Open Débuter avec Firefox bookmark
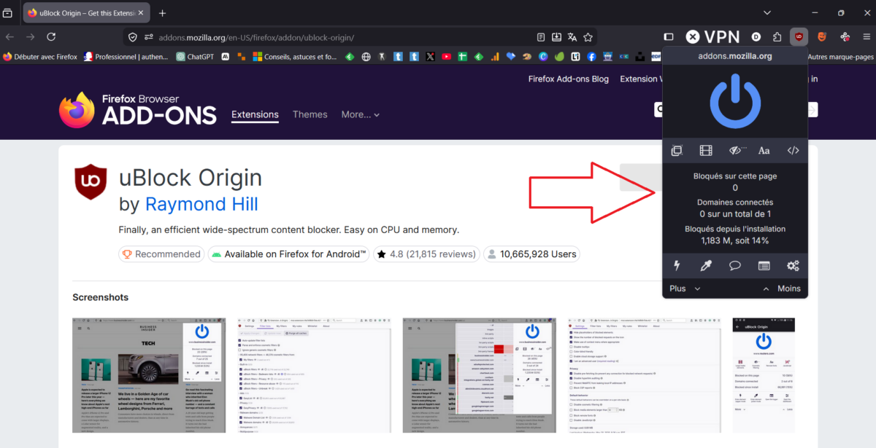This screenshot has height=448, width=876. [40, 56]
